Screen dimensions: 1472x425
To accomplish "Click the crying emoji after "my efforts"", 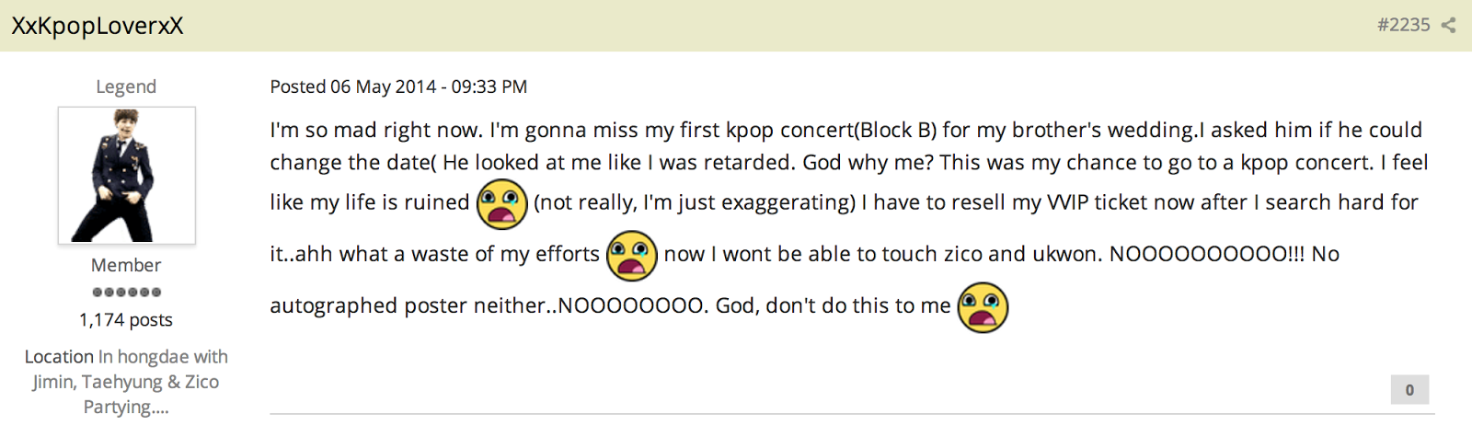I will coord(632,256).
